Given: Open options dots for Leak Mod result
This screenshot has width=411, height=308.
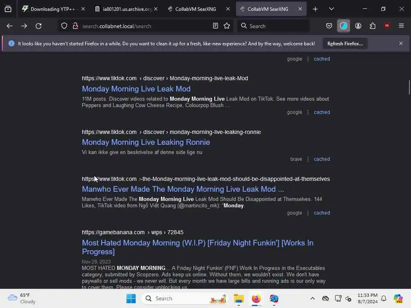Looking at the screenshot, I should pyautogui.click(x=308, y=112).
